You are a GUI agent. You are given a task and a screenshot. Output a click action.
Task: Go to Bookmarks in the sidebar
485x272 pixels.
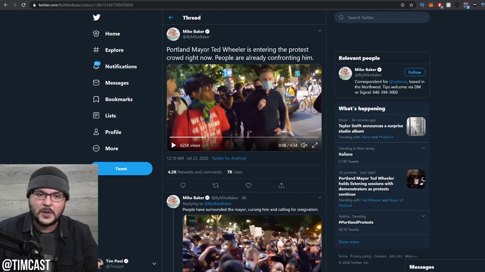tap(119, 99)
